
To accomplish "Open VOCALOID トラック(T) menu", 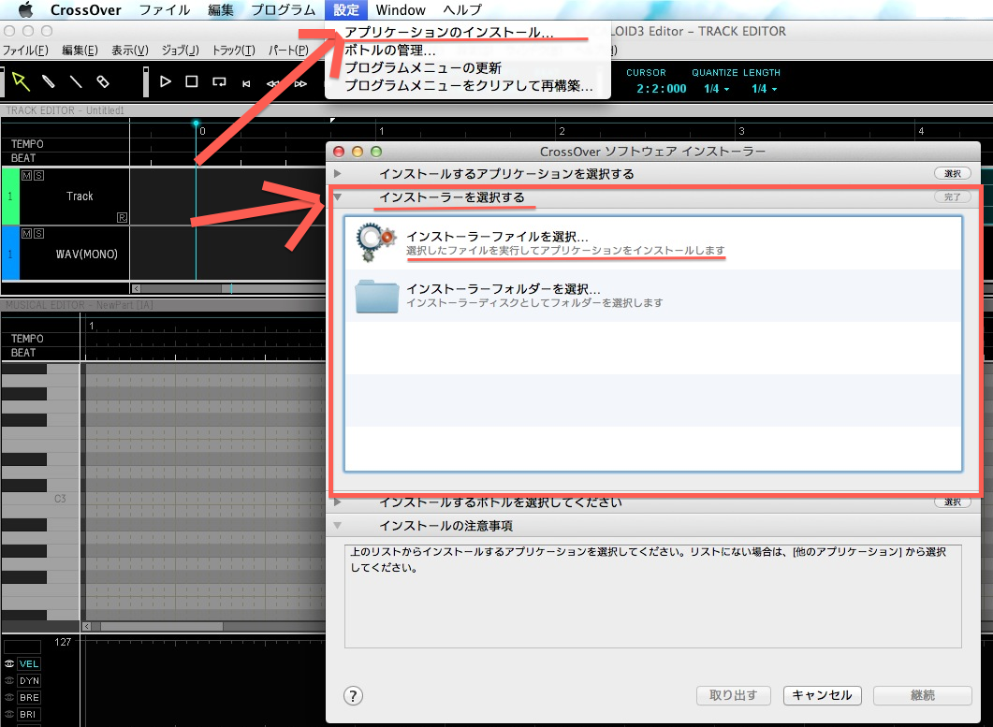I will point(233,50).
